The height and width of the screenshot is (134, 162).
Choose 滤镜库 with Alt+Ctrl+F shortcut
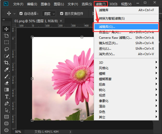point(127,10)
